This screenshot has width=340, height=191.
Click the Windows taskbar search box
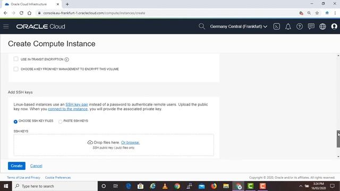coord(55,186)
